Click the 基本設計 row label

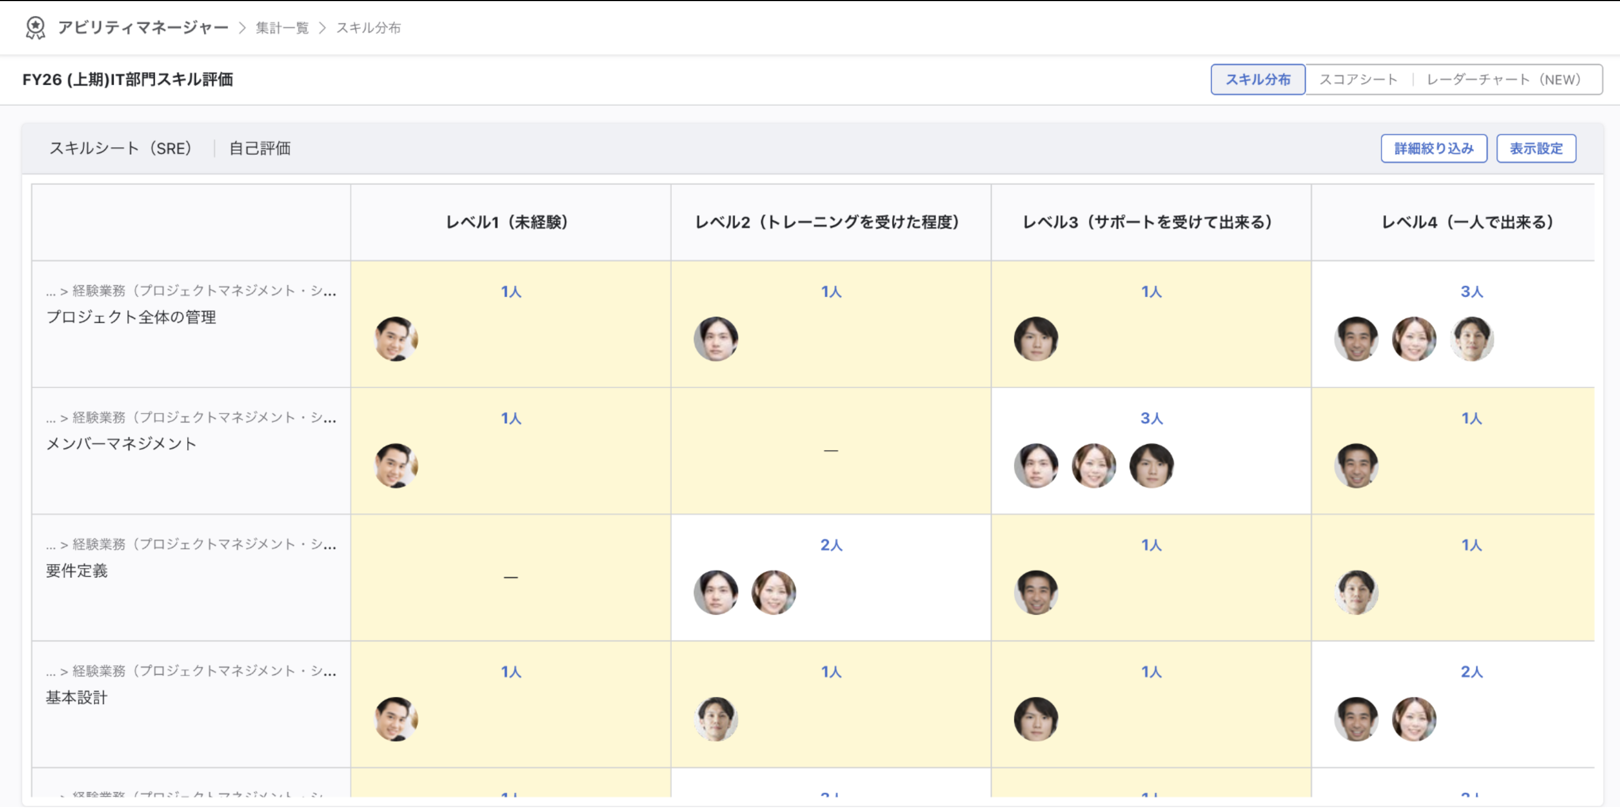[77, 697]
